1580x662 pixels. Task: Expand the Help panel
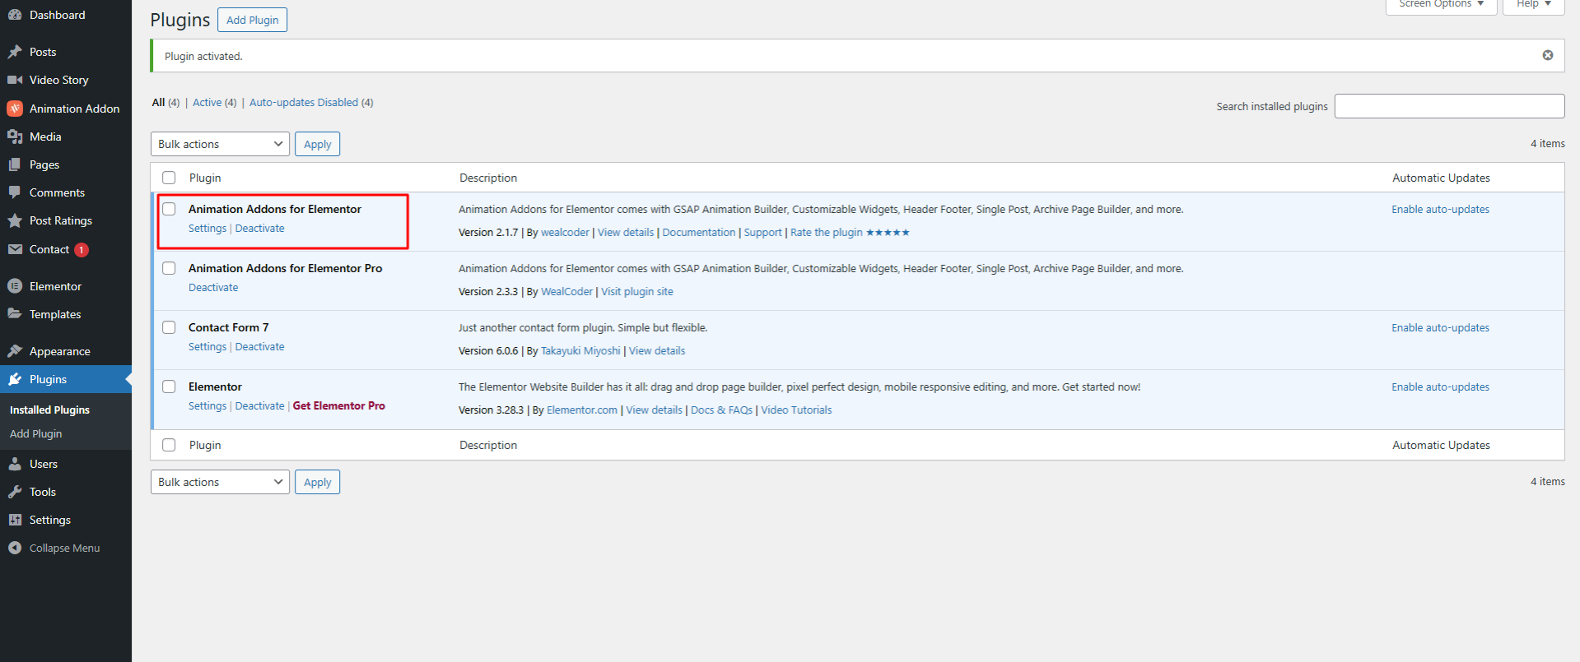click(1533, 5)
